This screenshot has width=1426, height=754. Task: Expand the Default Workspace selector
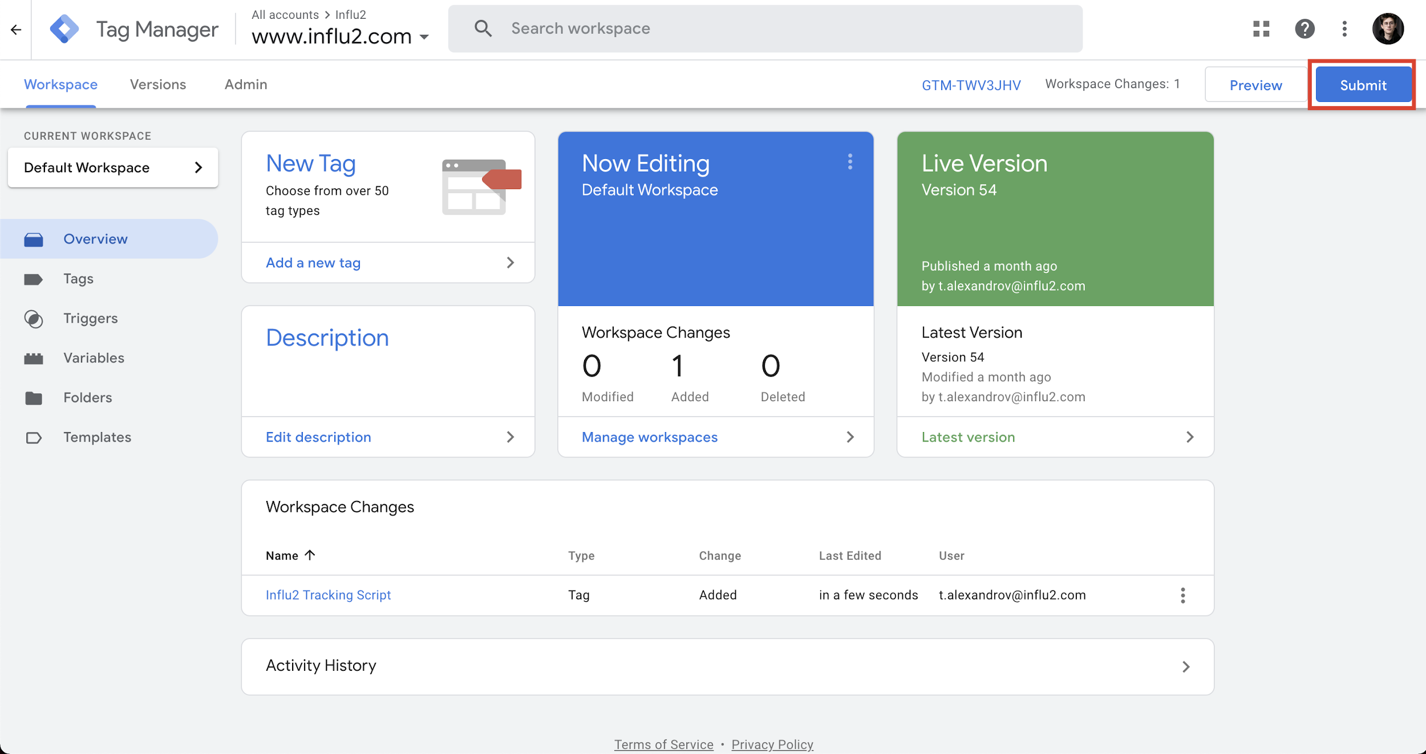tap(112, 168)
